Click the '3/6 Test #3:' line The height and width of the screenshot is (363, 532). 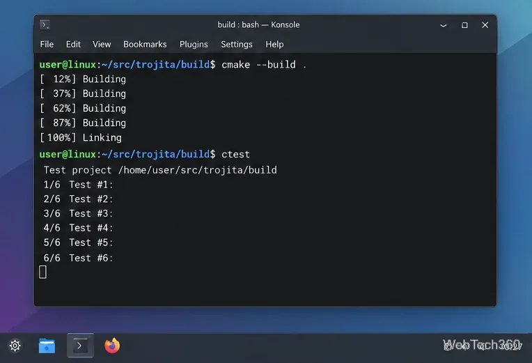point(78,214)
